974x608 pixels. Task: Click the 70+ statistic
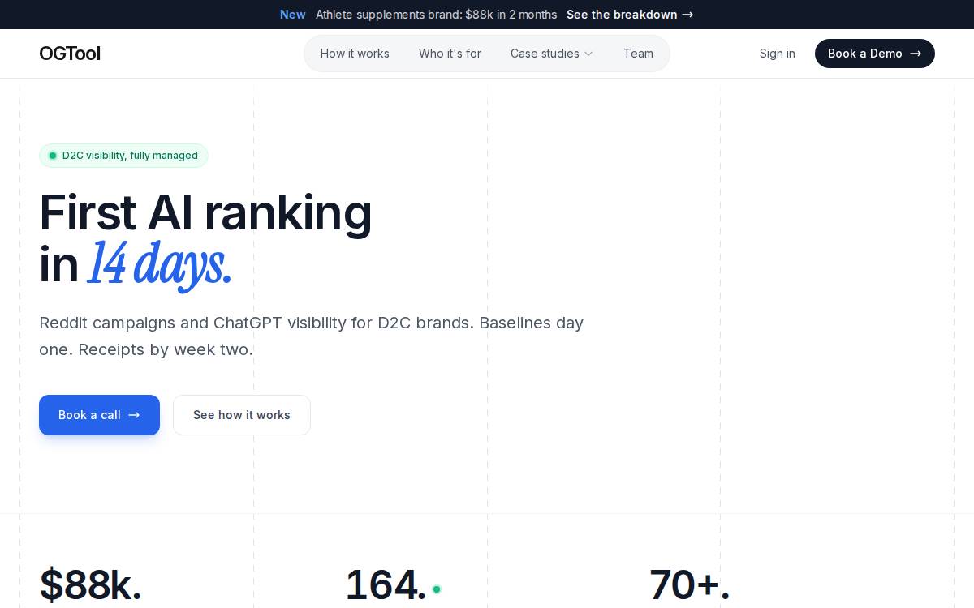click(690, 585)
